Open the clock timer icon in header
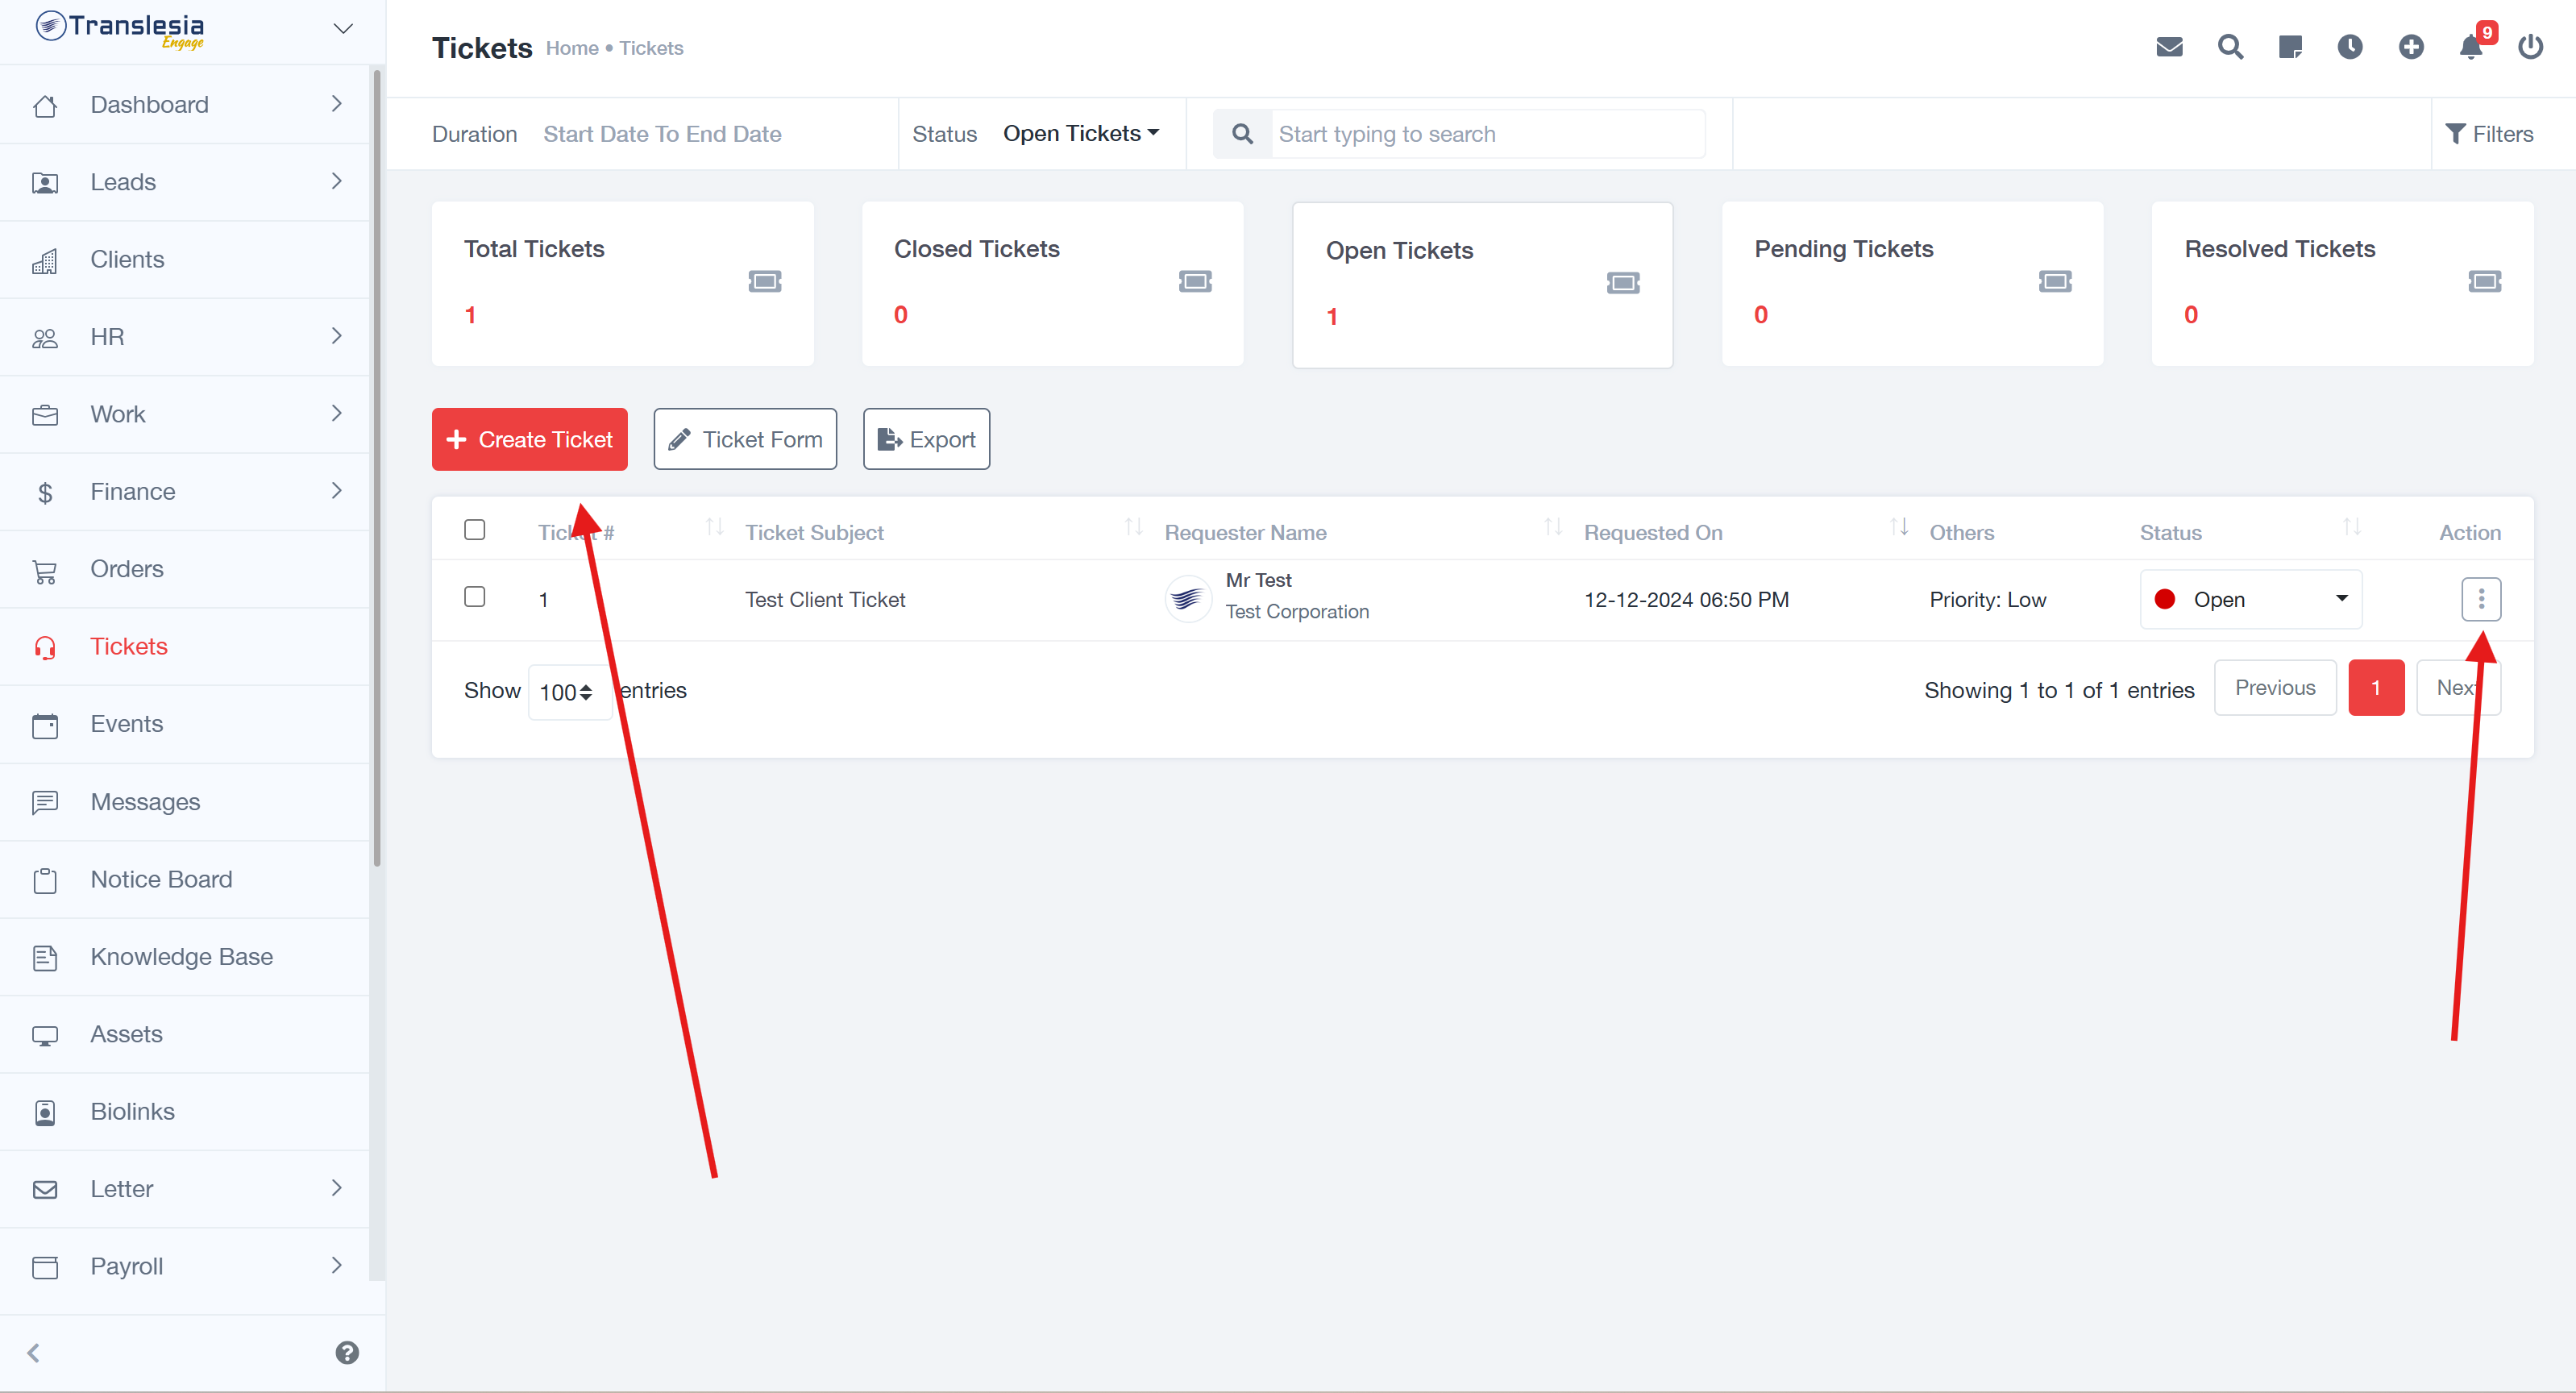This screenshot has height=1393, width=2576. coord(2350,47)
